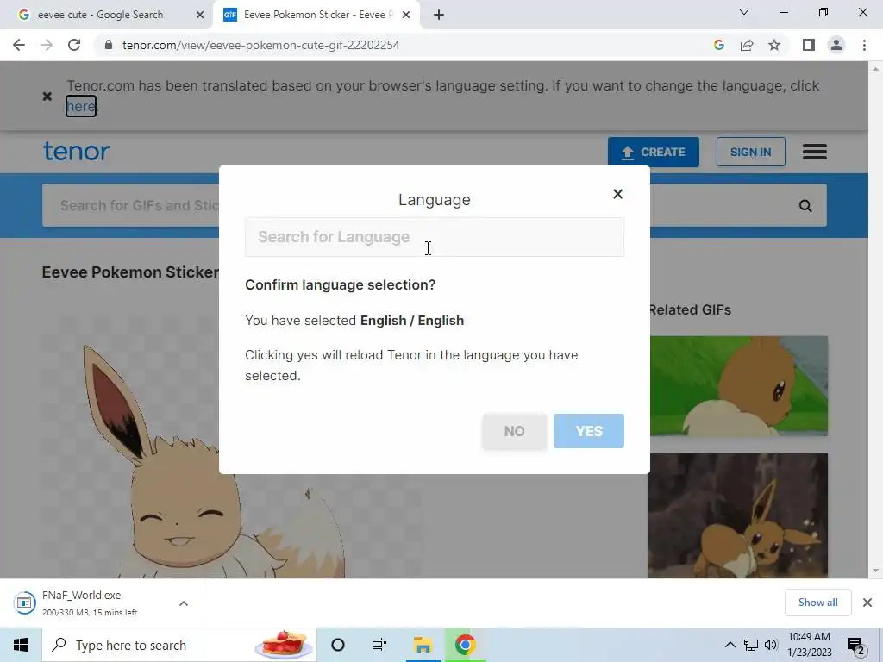Open File Explorer from taskbar
Screen dimensions: 883x662
point(423,645)
